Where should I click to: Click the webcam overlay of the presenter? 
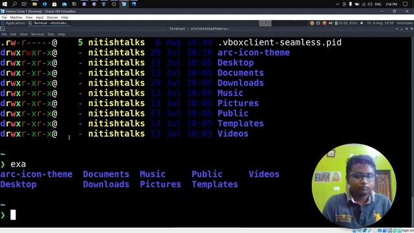tap(354, 186)
